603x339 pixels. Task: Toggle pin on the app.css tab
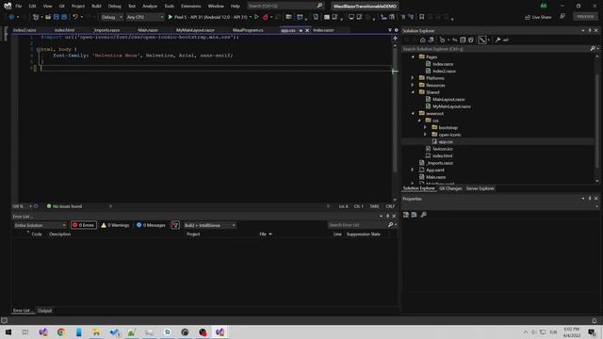(x=301, y=30)
